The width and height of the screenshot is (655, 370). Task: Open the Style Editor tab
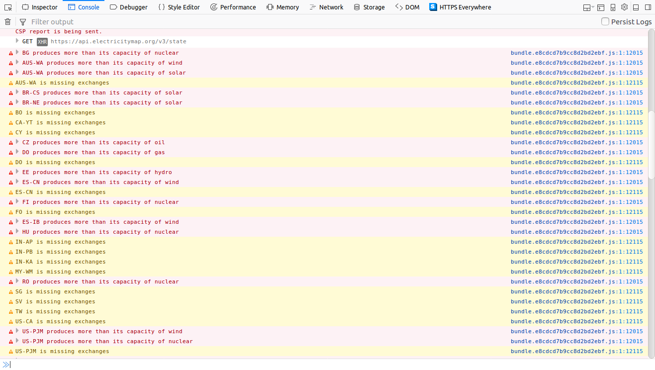(x=179, y=7)
